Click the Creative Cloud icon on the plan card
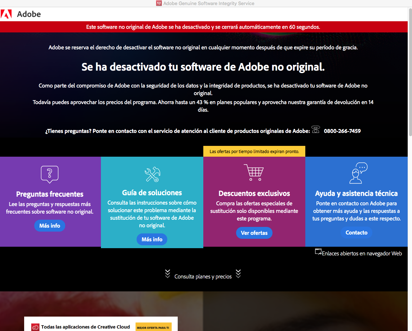 click(35, 327)
